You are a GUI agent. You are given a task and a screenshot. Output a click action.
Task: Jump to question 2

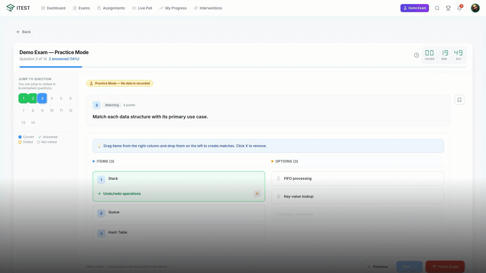(x=33, y=98)
